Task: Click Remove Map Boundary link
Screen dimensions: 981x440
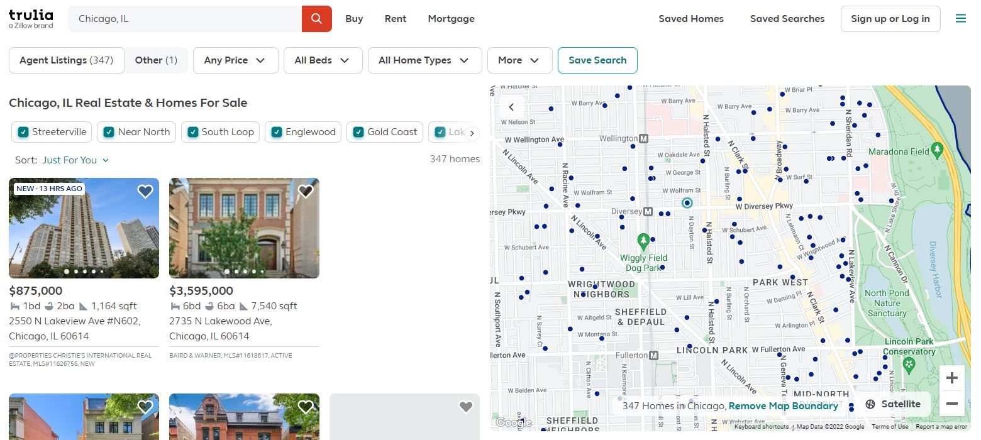Action: click(x=784, y=406)
